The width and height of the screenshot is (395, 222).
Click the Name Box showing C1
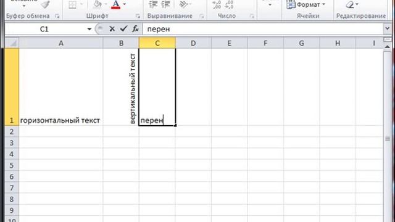click(44, 29)
